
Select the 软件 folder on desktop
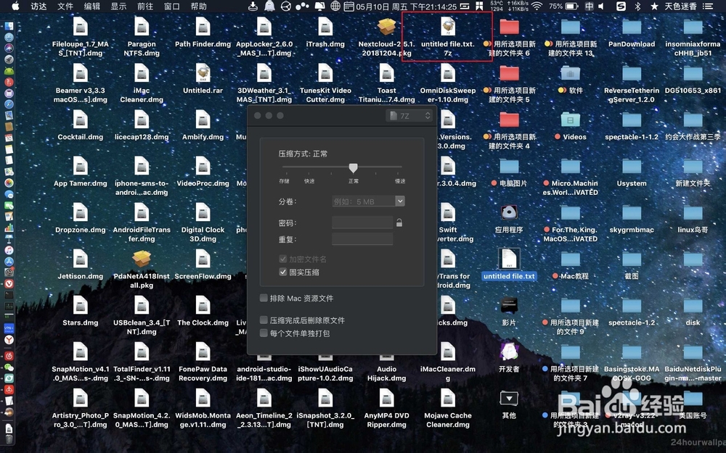(x=571, y=78)
